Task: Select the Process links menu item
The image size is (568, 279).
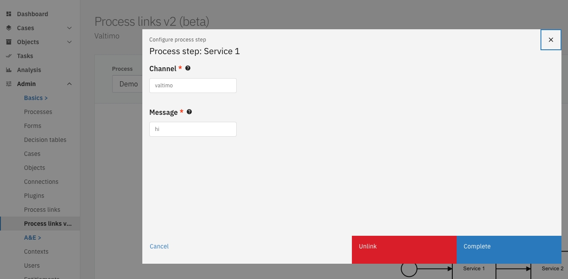Action: coord(42,210)
